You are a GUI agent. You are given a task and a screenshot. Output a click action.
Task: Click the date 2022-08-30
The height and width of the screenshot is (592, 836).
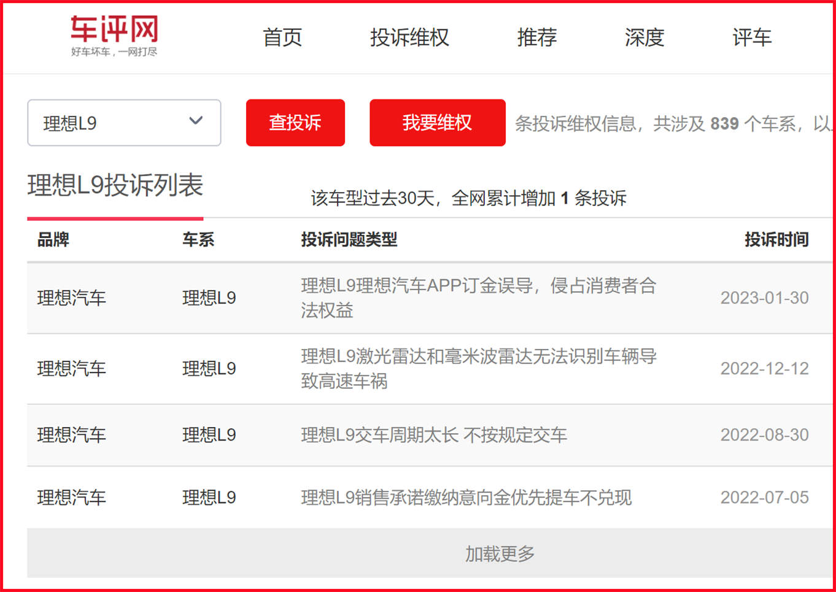click(x=764, y=435)
